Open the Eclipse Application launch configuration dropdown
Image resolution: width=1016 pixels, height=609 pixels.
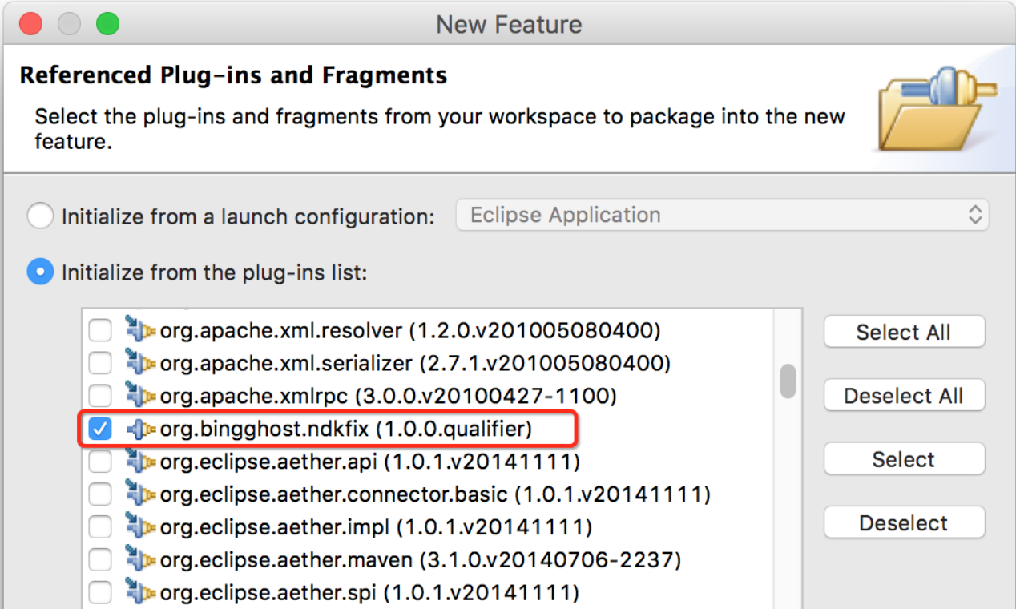coord(722,215)
